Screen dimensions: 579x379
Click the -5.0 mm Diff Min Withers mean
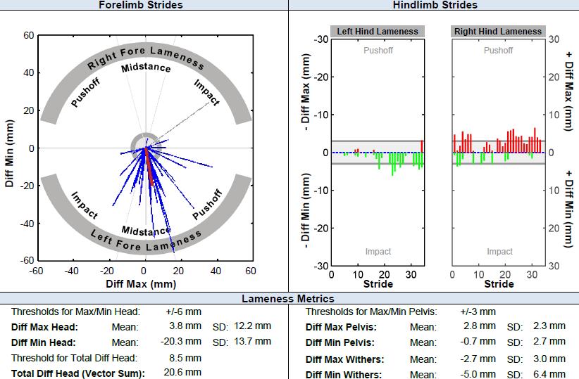pos(478,374)
